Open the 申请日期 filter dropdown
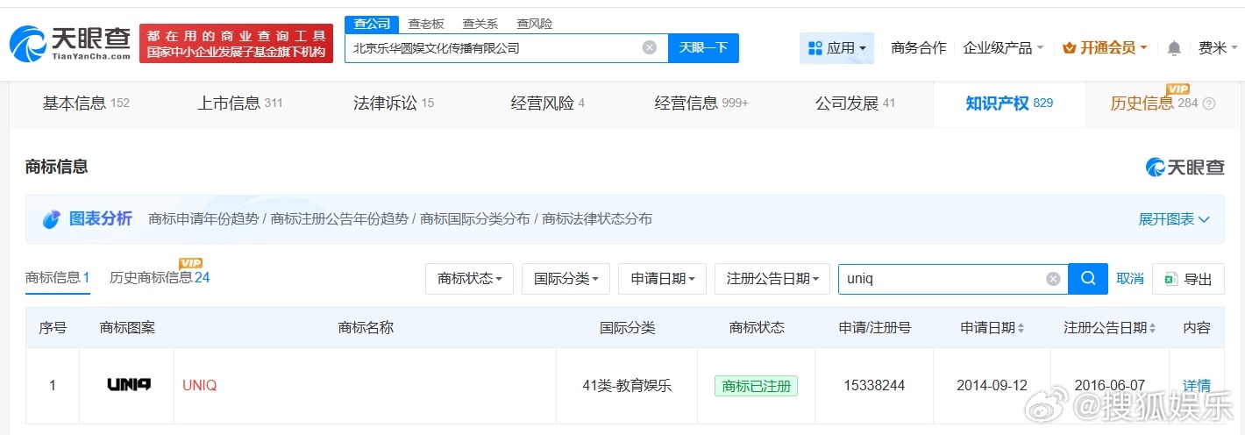This screenshot has height=435, width=1245. (x=662, y=279)
